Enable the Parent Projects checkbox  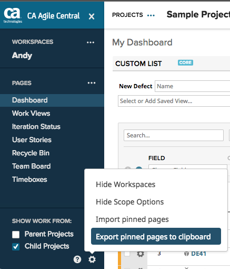tap(16, 235)
